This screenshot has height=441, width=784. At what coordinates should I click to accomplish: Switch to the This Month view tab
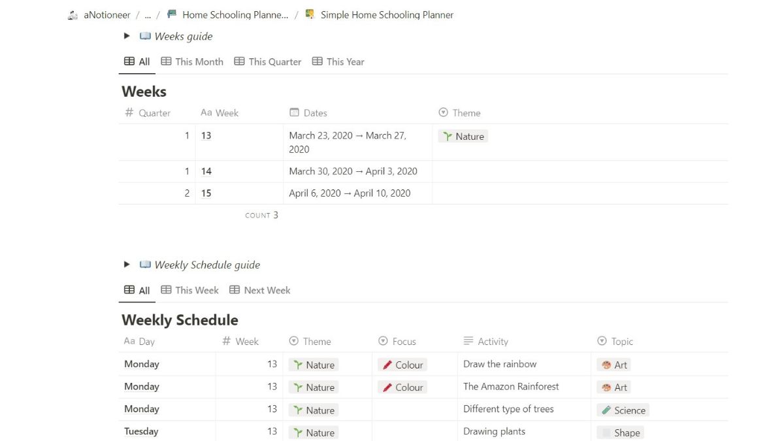192,62
